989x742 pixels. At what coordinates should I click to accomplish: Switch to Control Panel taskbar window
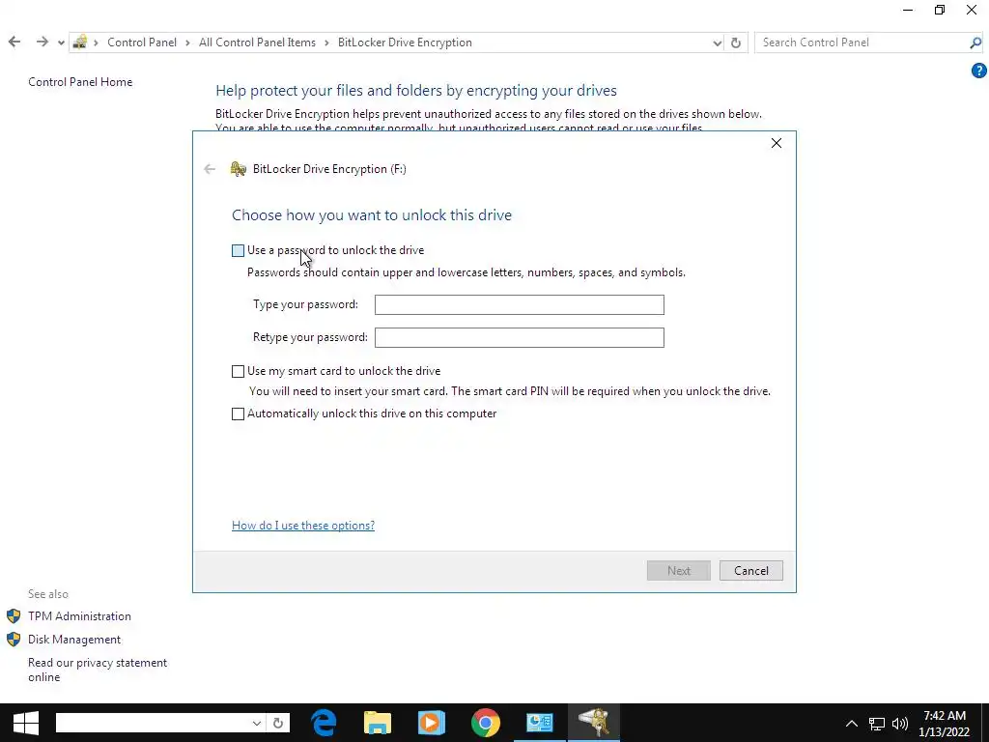point(539,723)
